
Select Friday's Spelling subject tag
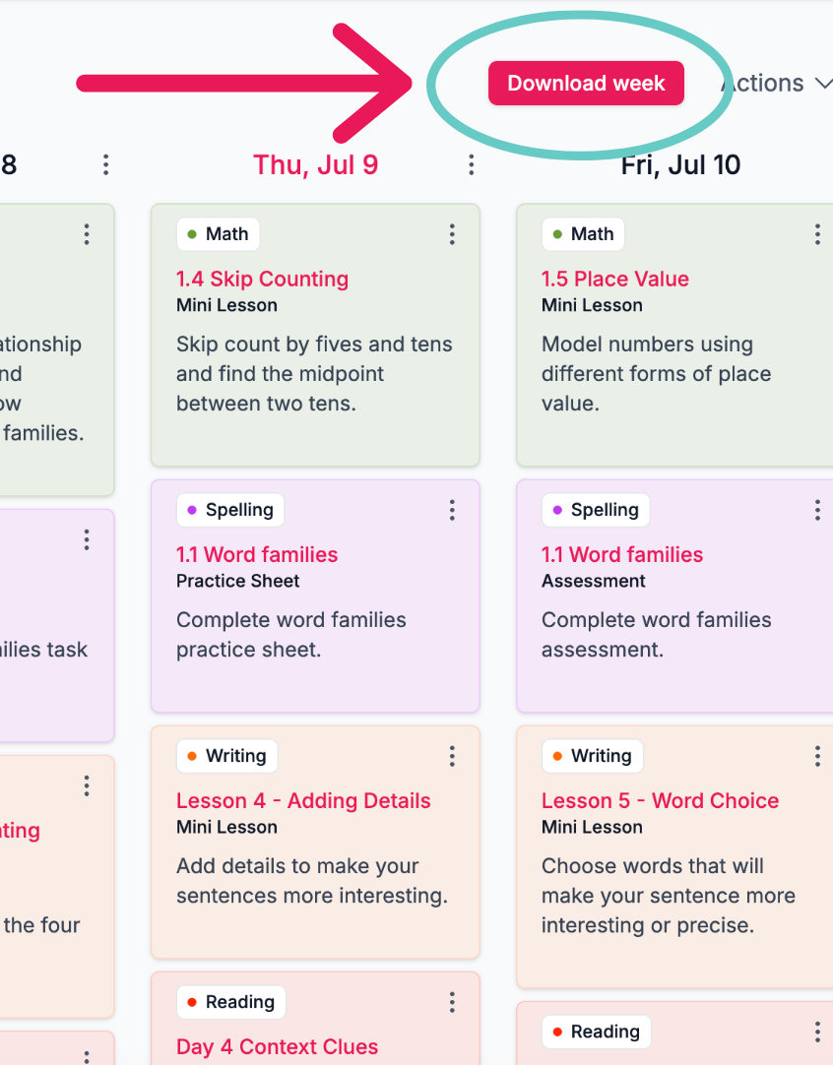[x=596, y=510]
